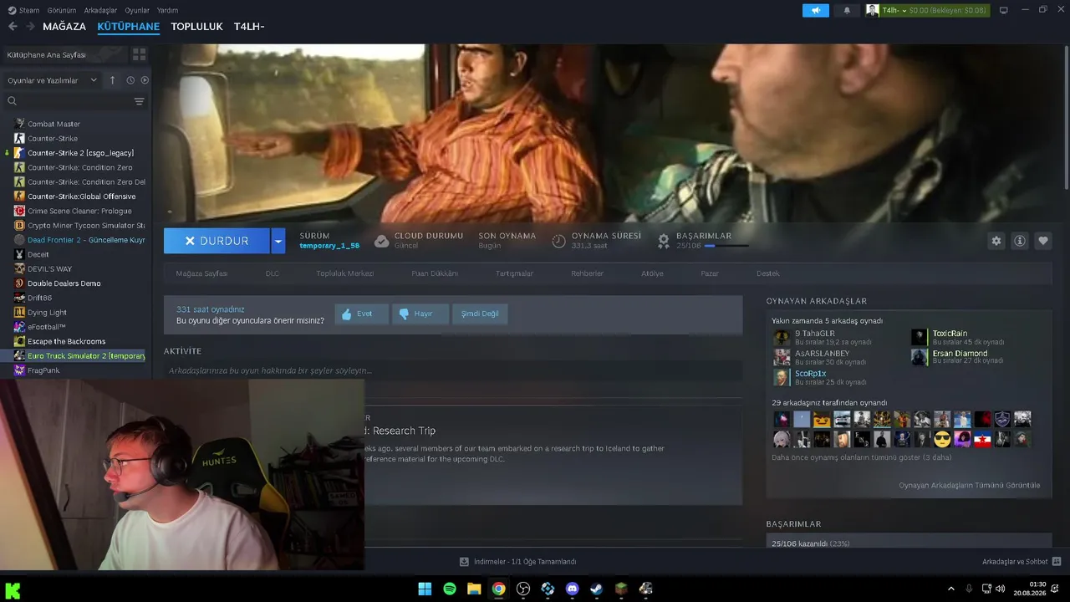The image size is (1070, 602).
Task: Go to MAĞAZA tab
Action: (64, 27)
